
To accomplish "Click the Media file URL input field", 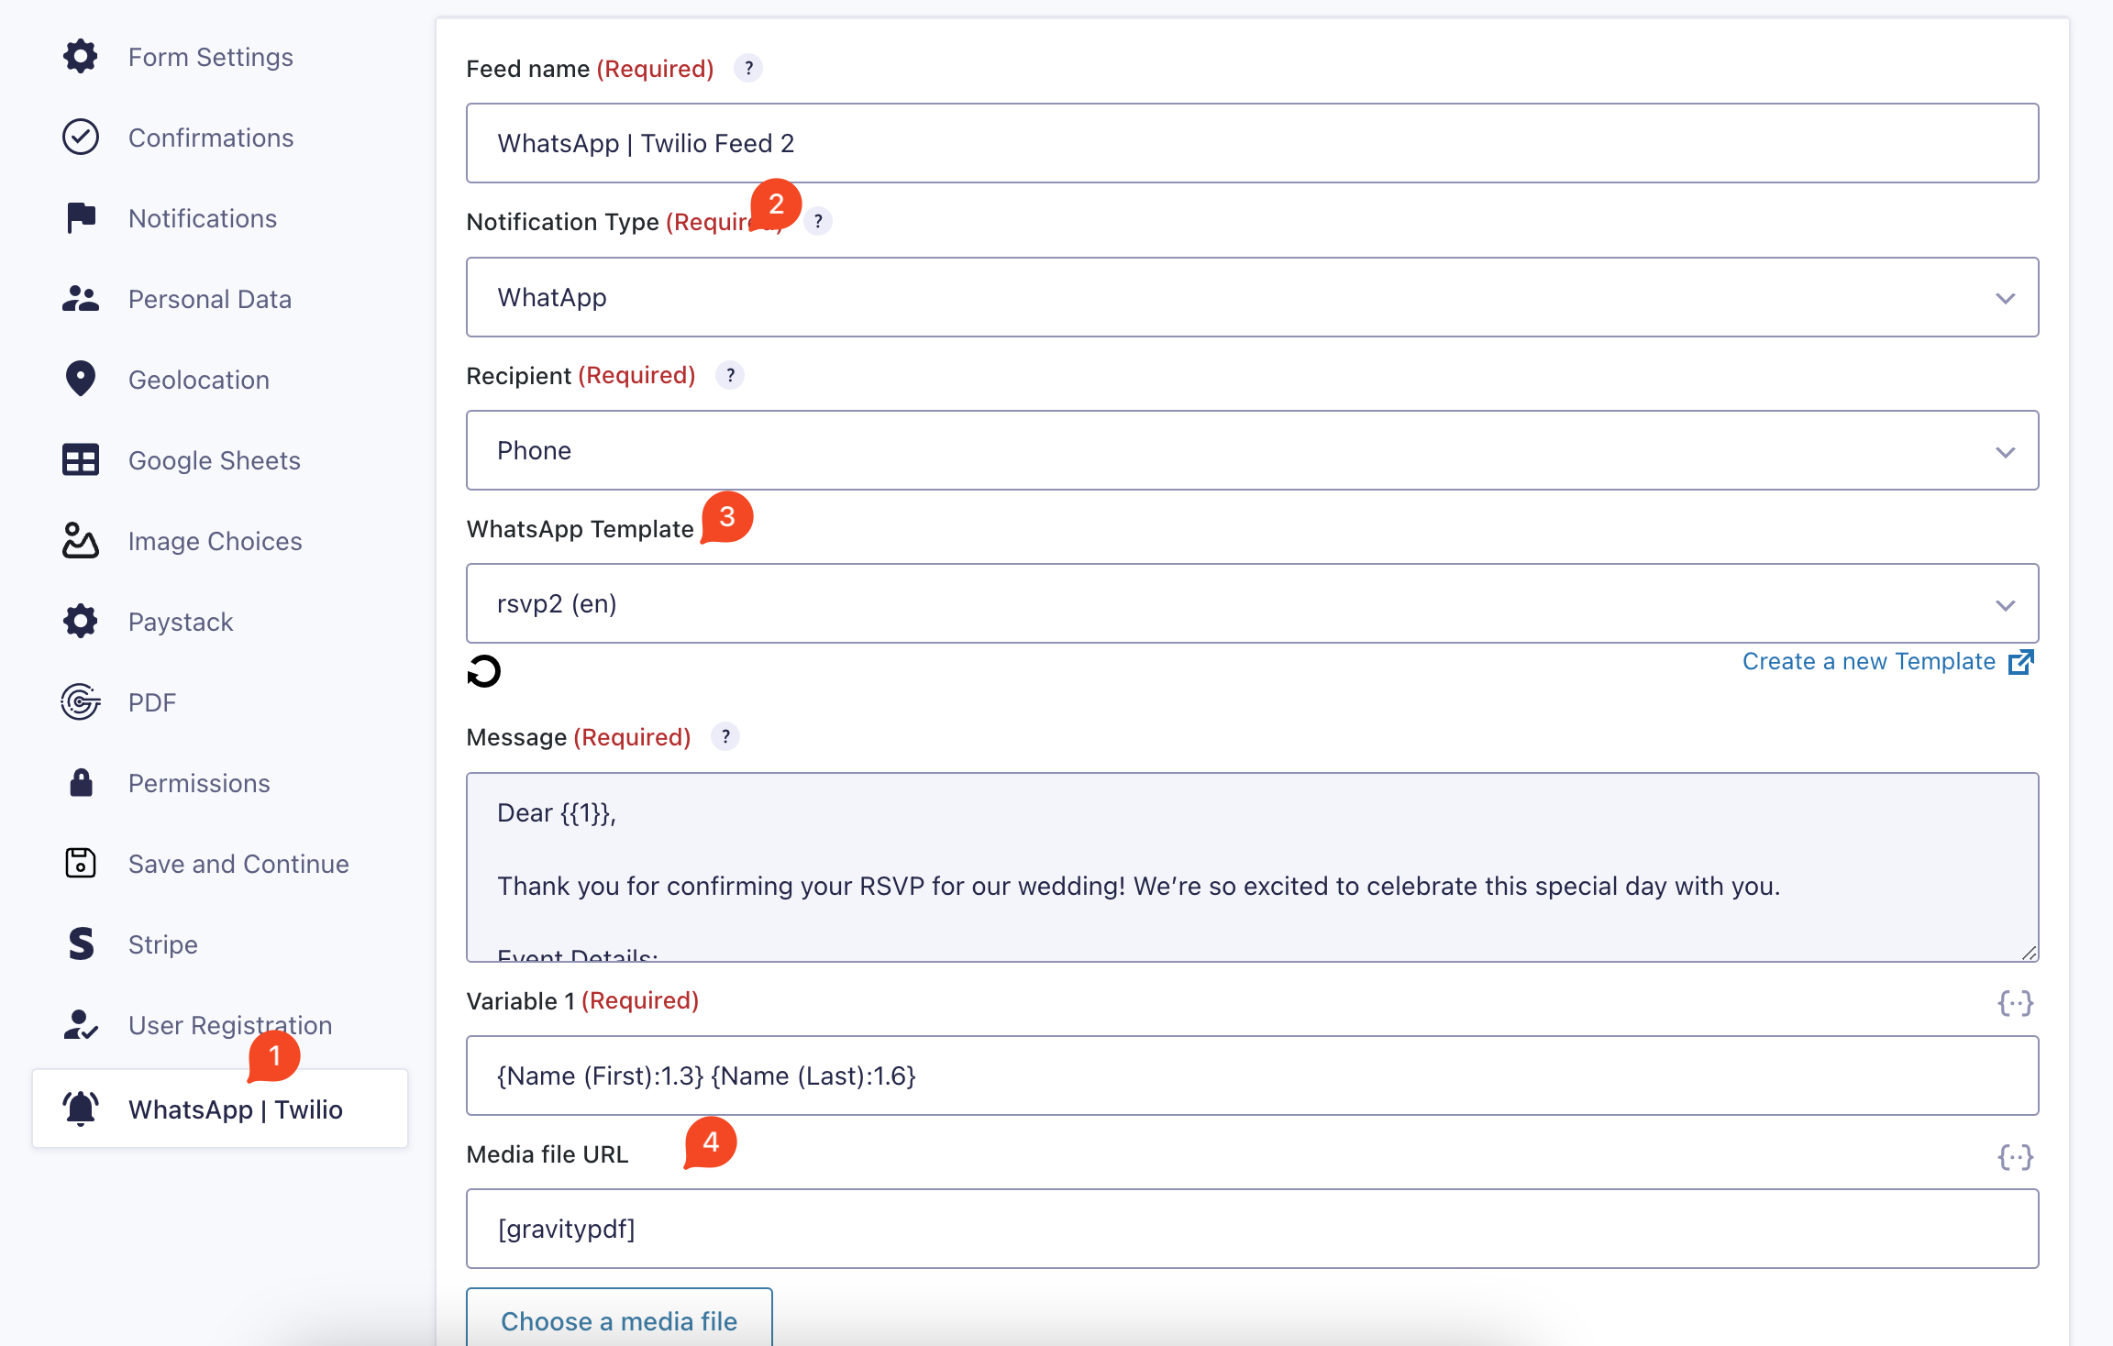I will [x=1252, y=1229].
